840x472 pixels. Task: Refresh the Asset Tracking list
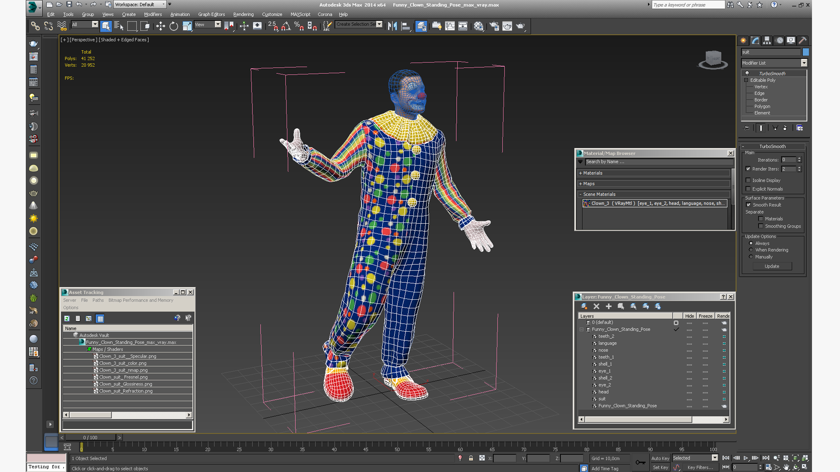[x=67, y=319]
